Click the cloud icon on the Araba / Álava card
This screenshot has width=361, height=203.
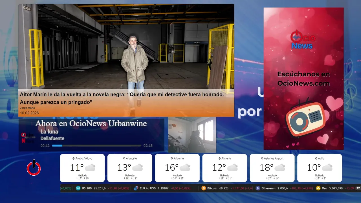click(90, 168)
